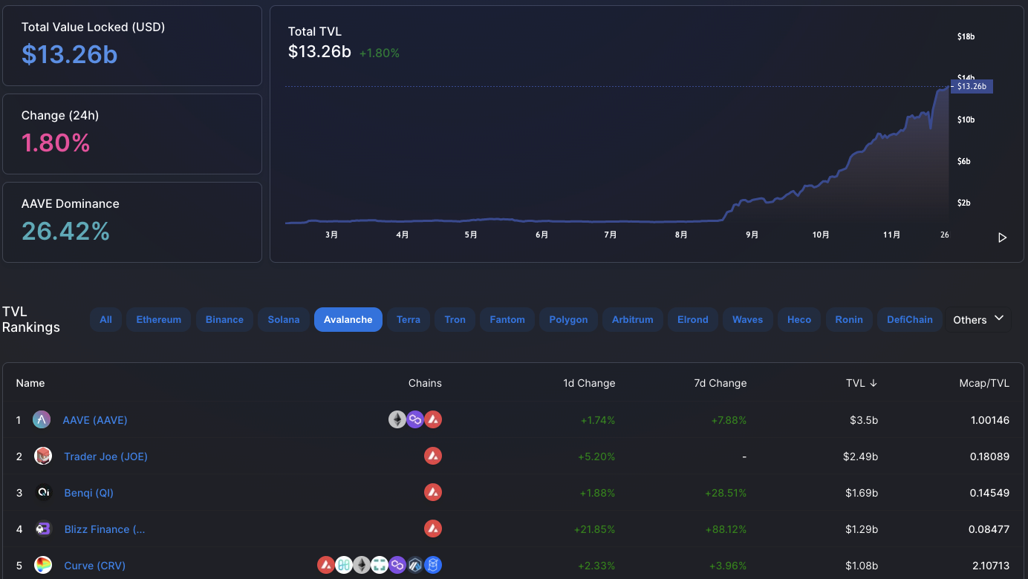Open the Trader Joe (JOE) link
The image size is (1028, 579).
pyautogui.click(x=105, y=457)
